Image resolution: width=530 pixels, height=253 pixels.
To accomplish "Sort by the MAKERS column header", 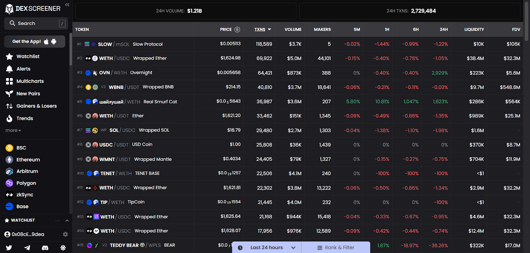I will (322, 30).
